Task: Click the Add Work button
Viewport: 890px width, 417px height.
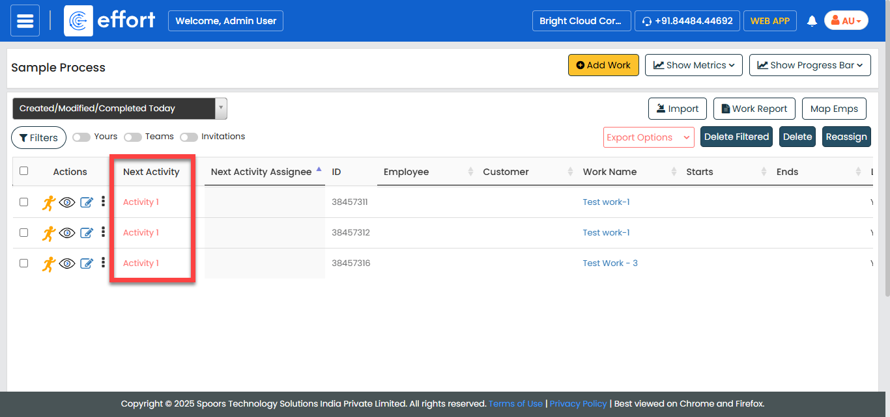Action: pyautogui.click(x=603, y=65)
